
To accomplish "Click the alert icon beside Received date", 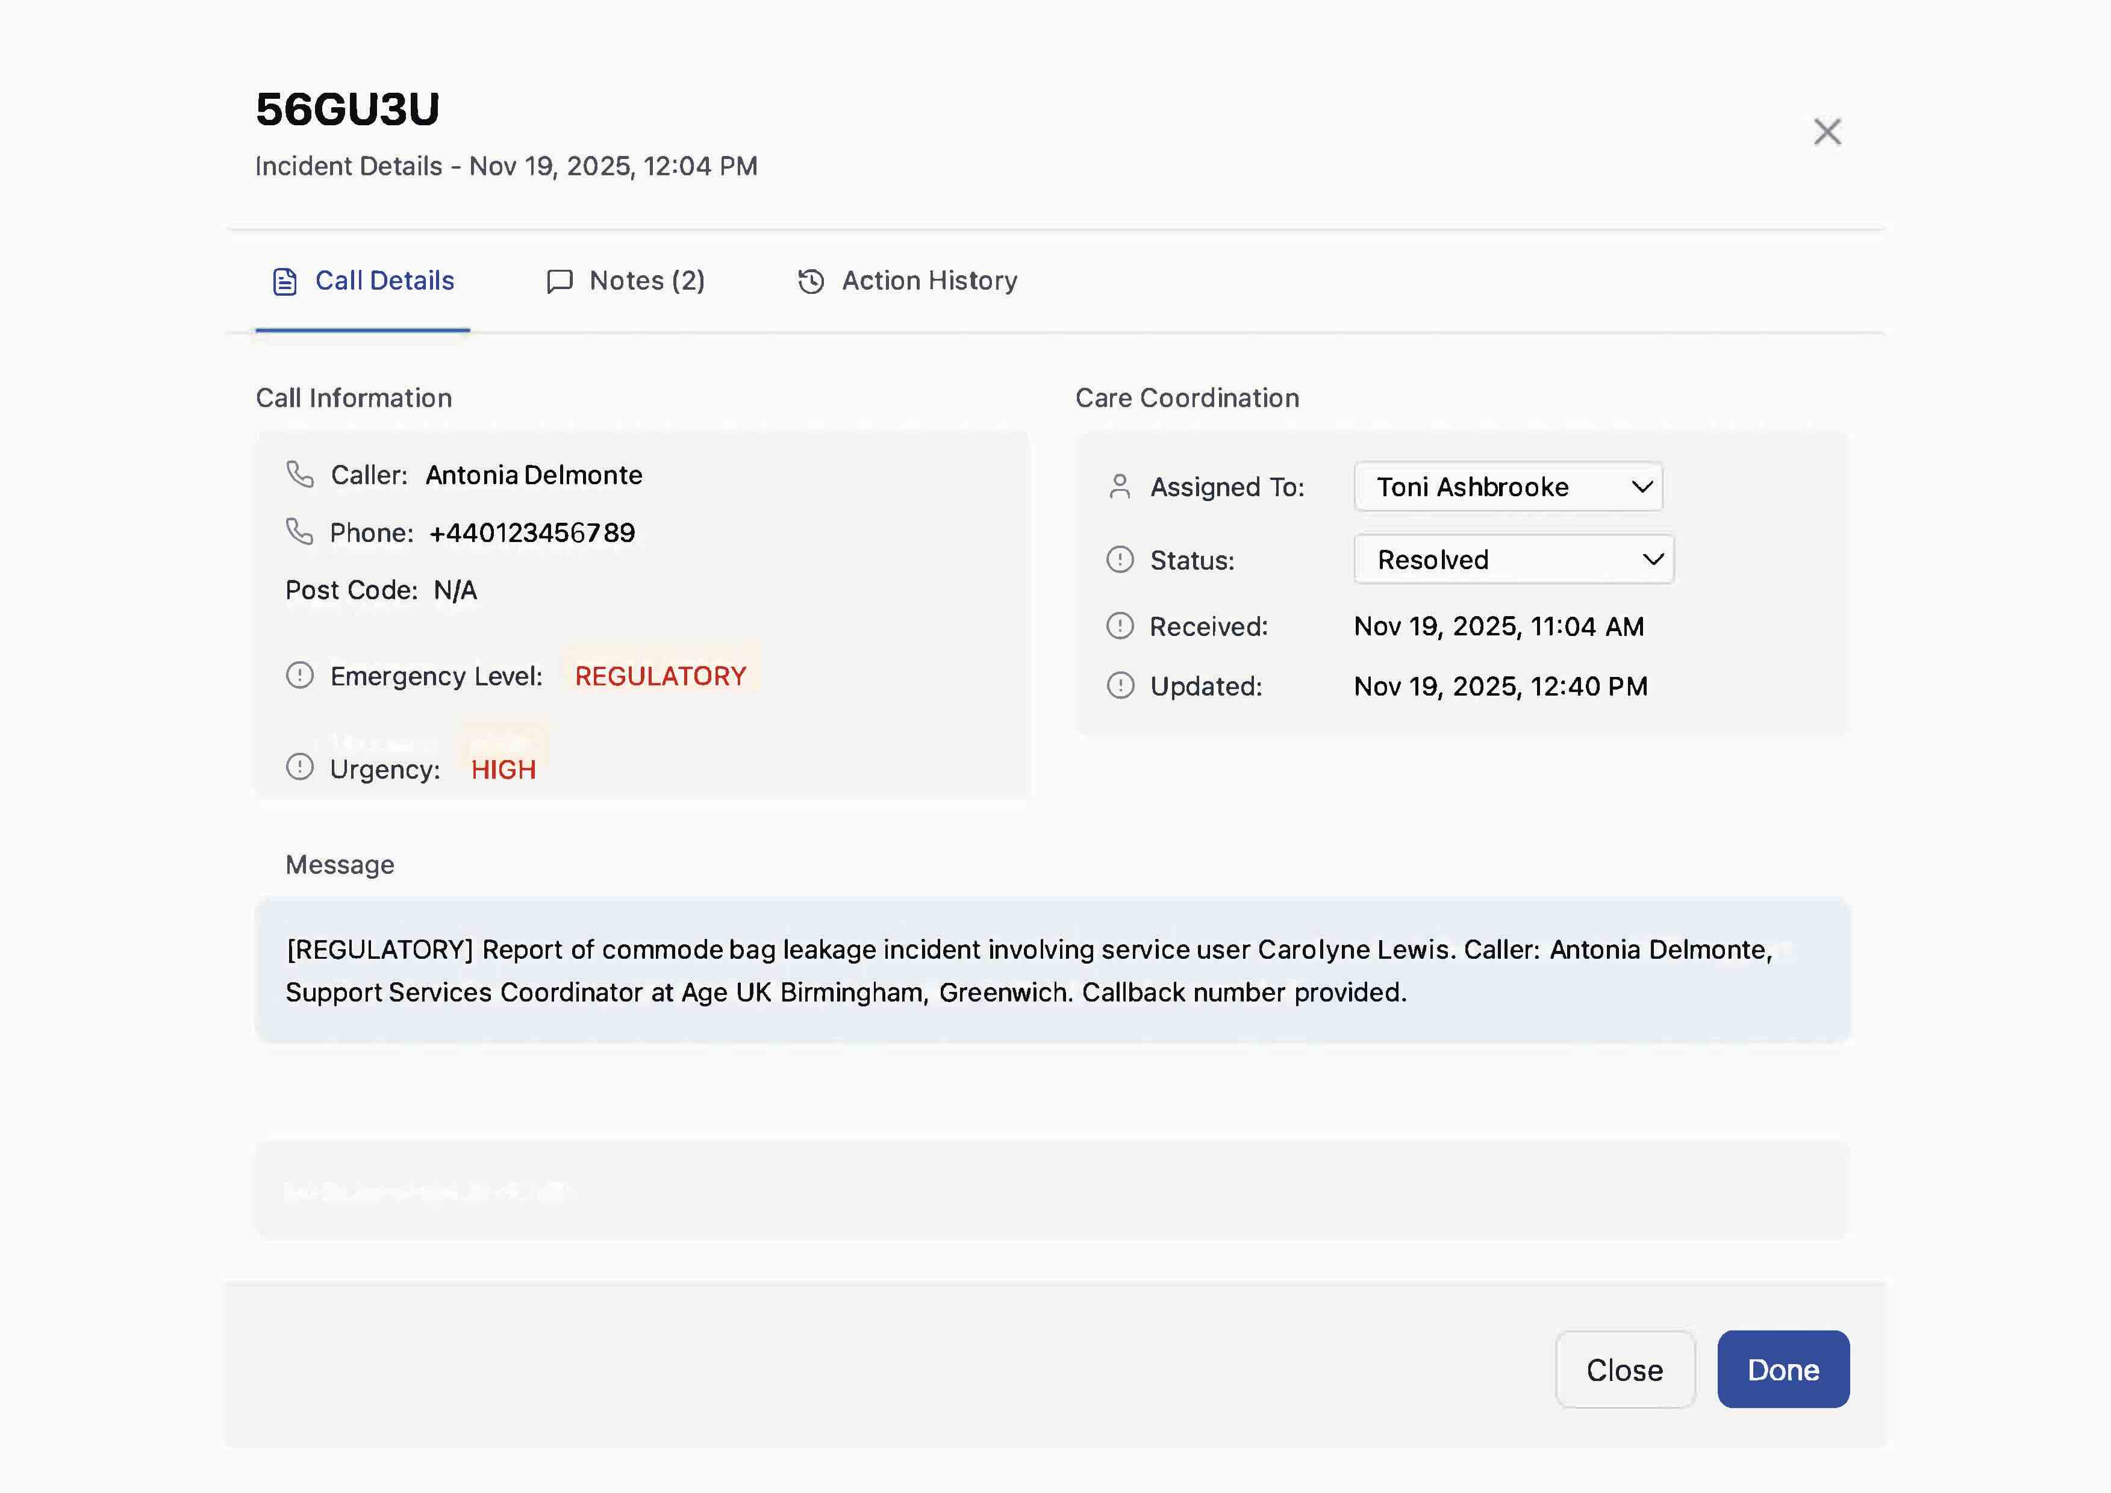I will click(x=1120, y=626).
